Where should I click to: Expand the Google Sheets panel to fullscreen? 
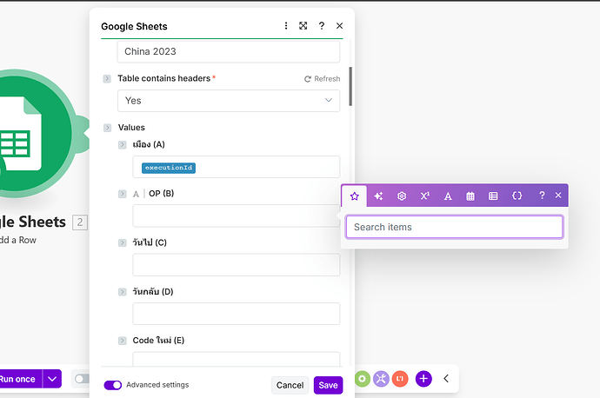coord(303,26)
